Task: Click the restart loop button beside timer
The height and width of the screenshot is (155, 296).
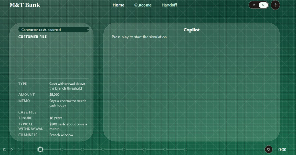Action: click(268, 150)
